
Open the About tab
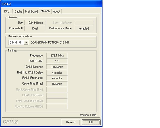click(56, 11)
